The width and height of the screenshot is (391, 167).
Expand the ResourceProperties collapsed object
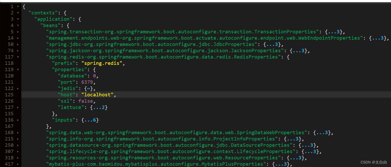(x=18, y=158)
